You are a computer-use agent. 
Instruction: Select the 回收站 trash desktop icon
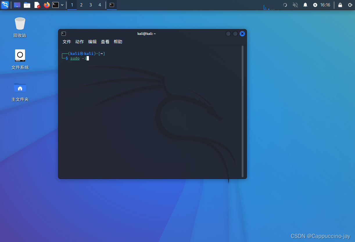(x=20, y=27)
